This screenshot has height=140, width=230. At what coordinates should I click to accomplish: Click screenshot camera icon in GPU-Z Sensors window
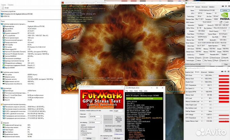(223, 71)
